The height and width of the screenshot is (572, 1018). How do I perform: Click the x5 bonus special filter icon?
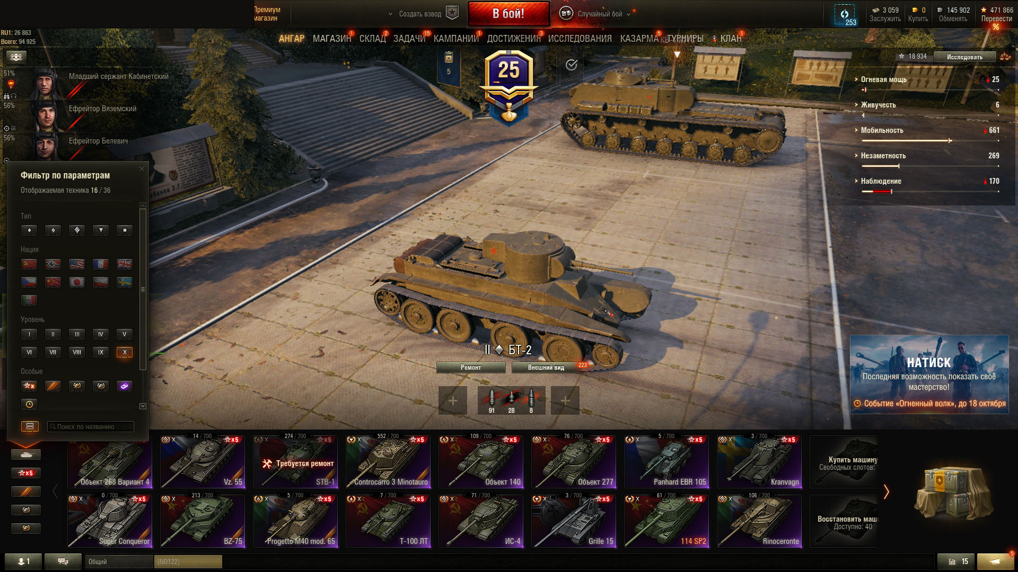[29, 386]
